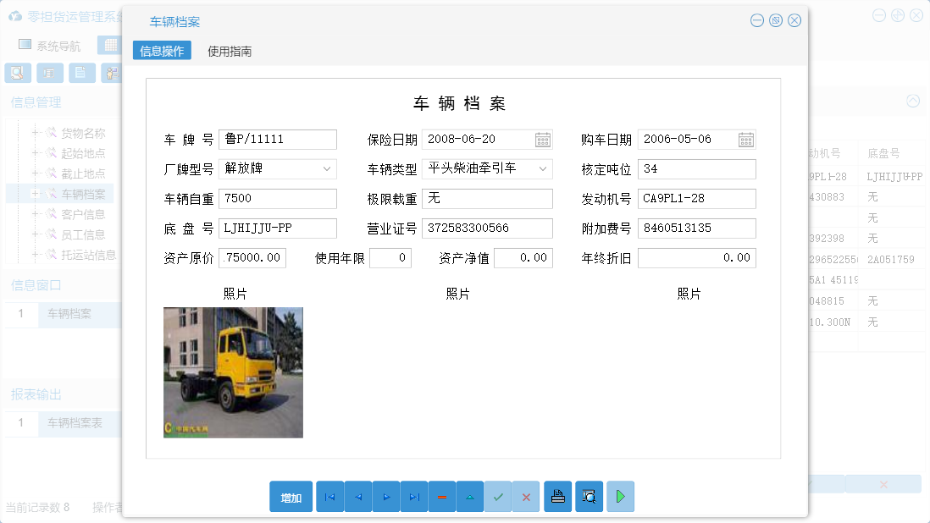Click the next-record arrow icon
Image resolution: width=930 pixels, height=523 pixels.
point(385,497)
